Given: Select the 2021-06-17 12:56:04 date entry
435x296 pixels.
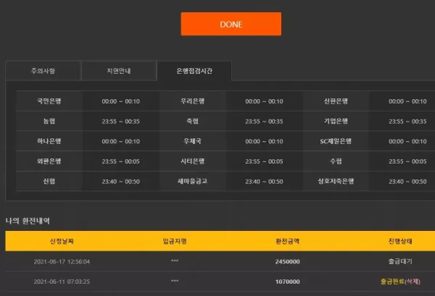Looking at the screenshot, I should click(62, 262).
